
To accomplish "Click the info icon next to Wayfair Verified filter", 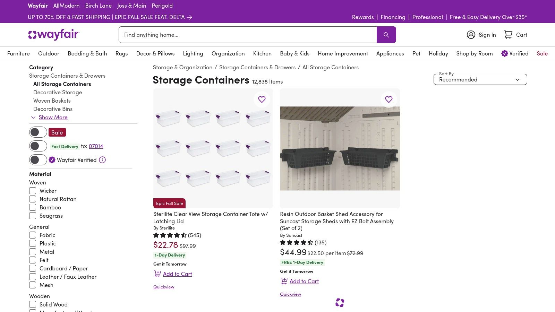I will [x=102, y=160].
